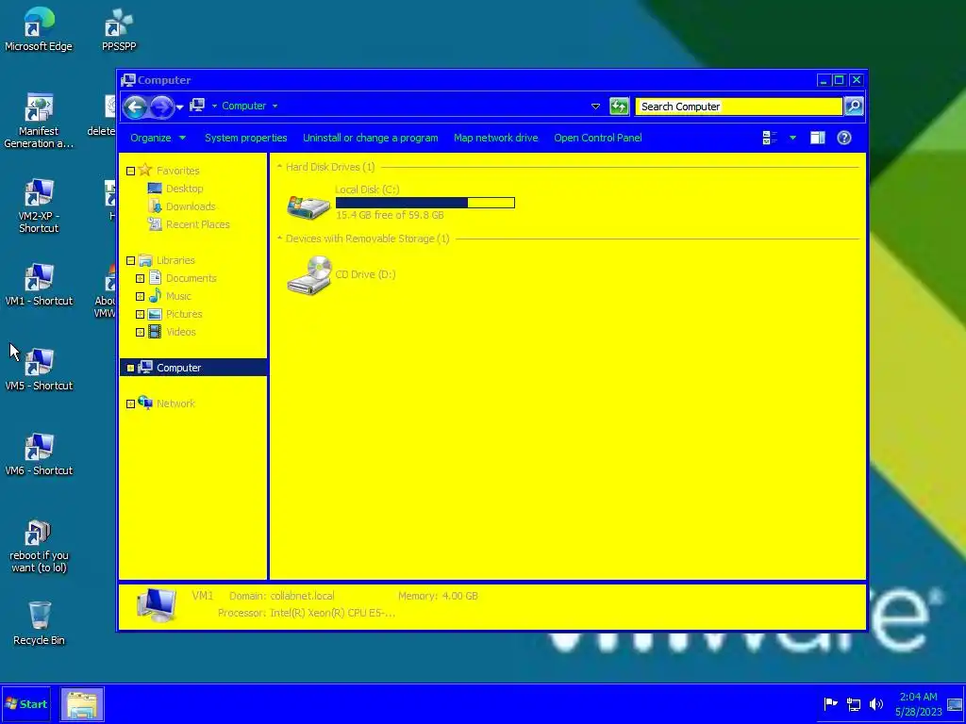This screenshot has width=966, height=724.
Task: Click the computer icon in the address bar
Action: 197,106
